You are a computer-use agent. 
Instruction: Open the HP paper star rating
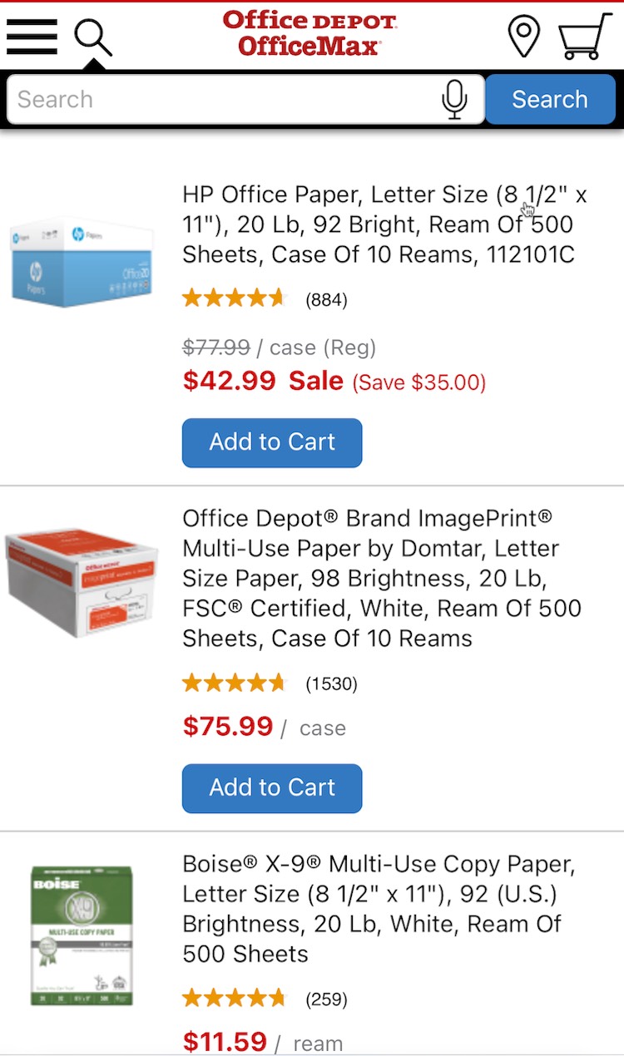pos(234,299)
